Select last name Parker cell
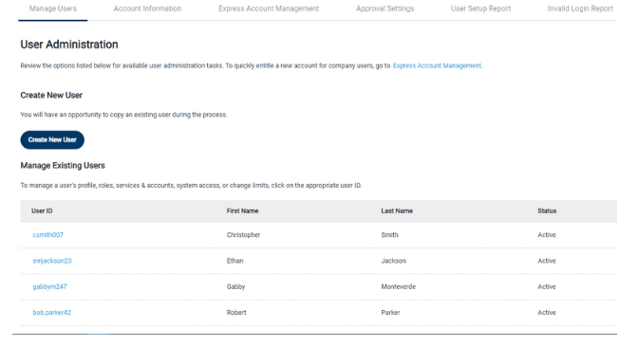 coord(390,313)
